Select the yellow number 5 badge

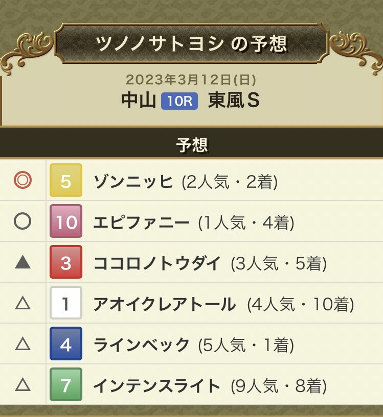(x=66, y=180)
